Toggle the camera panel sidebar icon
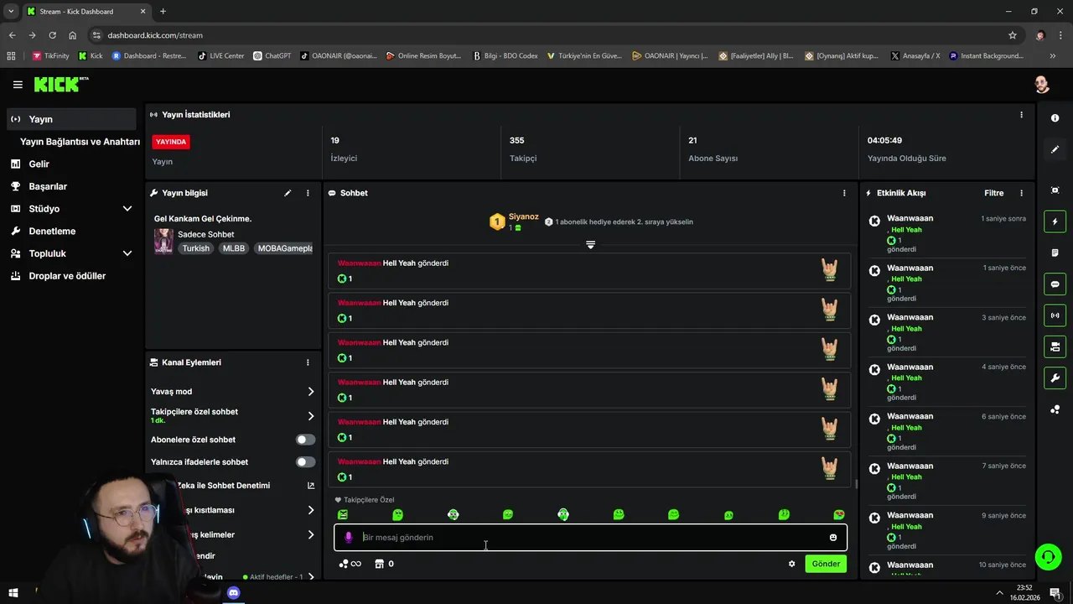The width and height of the screenshot is (1073, 604). coord(1055,346)
